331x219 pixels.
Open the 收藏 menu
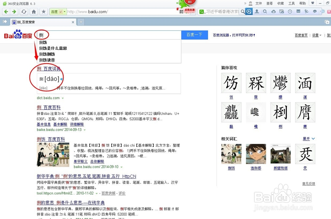coord(280,3)
